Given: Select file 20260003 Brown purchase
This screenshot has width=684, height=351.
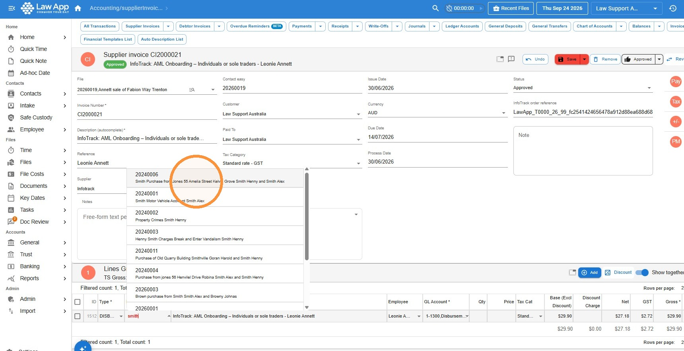Looking at the screenshot, I should 215,292.
